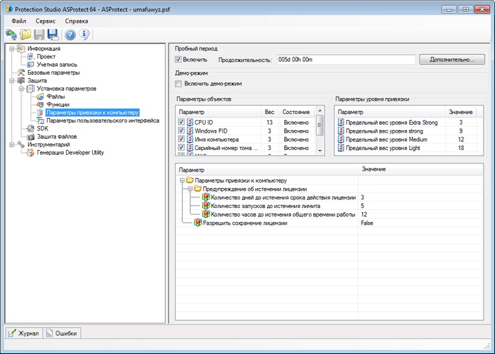Click the Учетная запись tree icon
Image resolution: width=495 pixels, height=354 pixels.
click(31, 65)
